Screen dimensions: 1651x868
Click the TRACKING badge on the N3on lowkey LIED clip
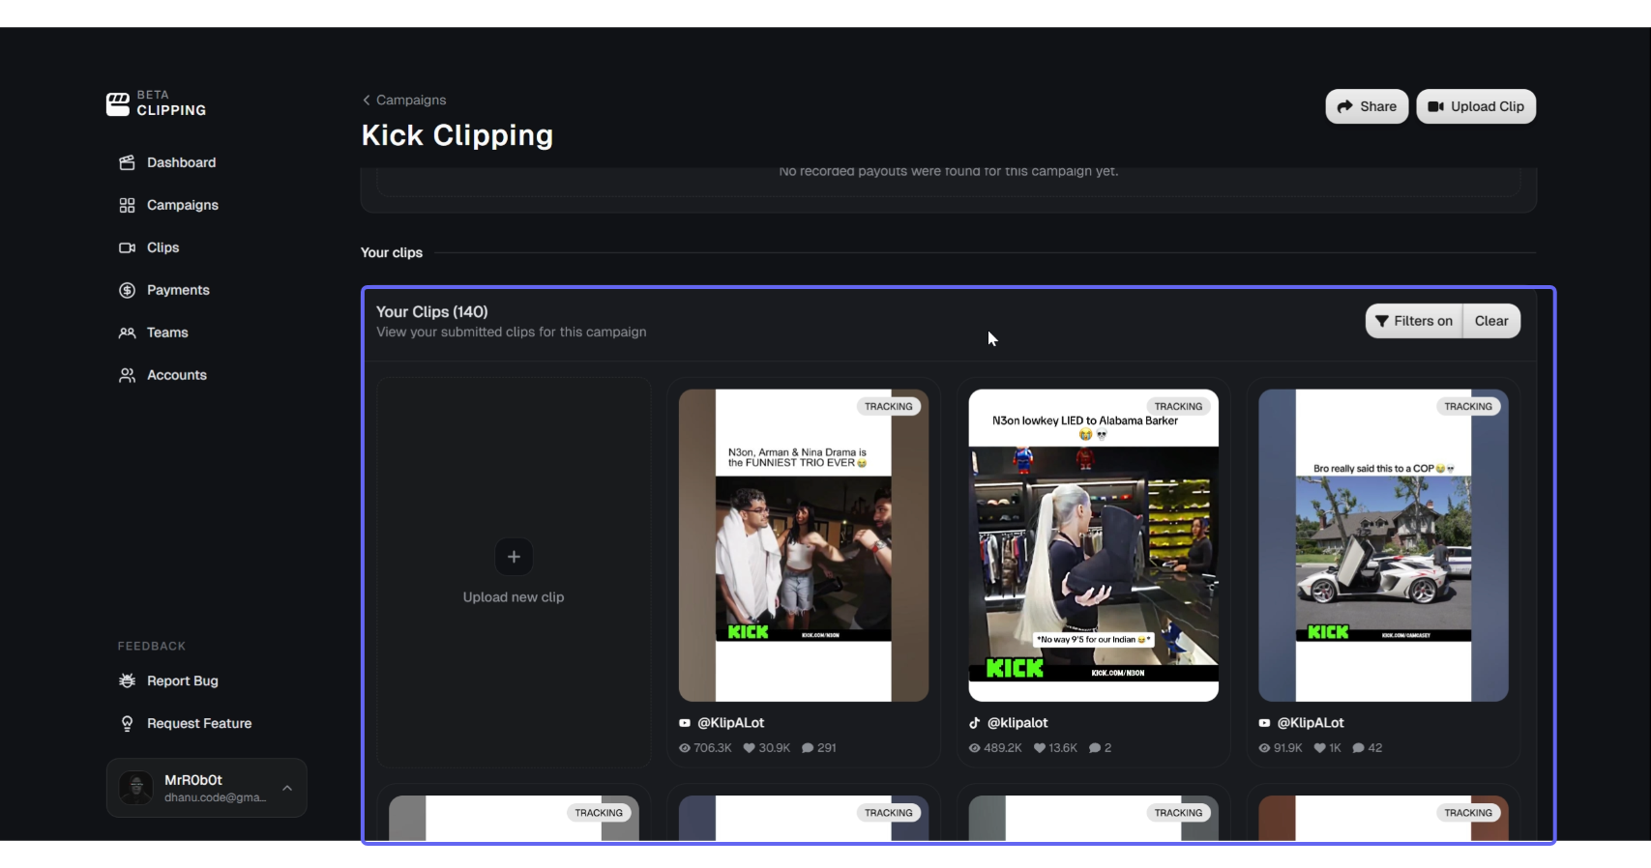[x=1178, y=407]
